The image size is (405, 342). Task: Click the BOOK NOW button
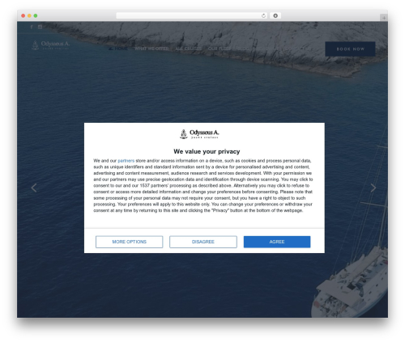click(x=350, y=49)
